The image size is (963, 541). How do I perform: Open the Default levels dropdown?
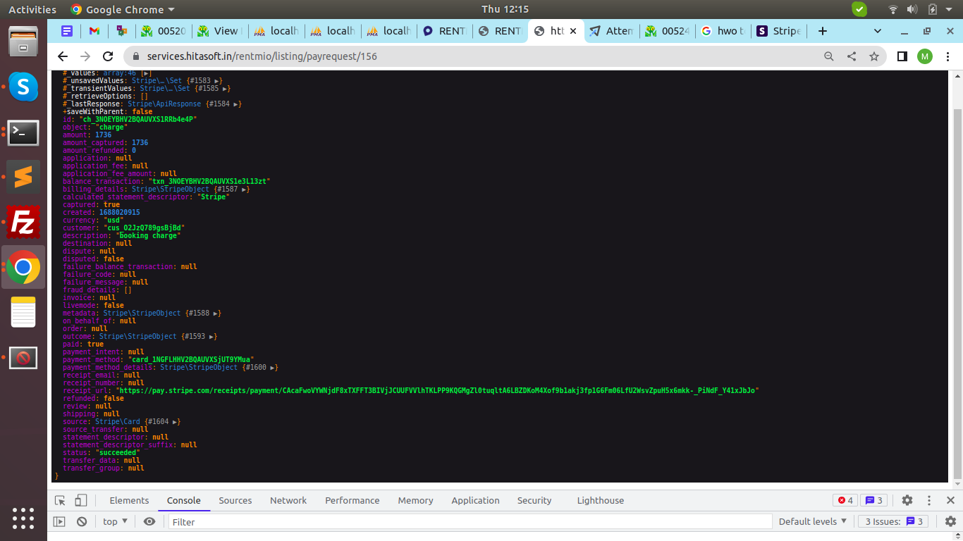(x=812, y=521)
